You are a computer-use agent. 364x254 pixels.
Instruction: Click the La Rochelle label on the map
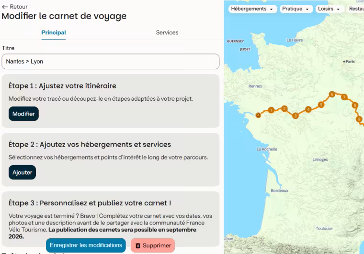point(267,149)
